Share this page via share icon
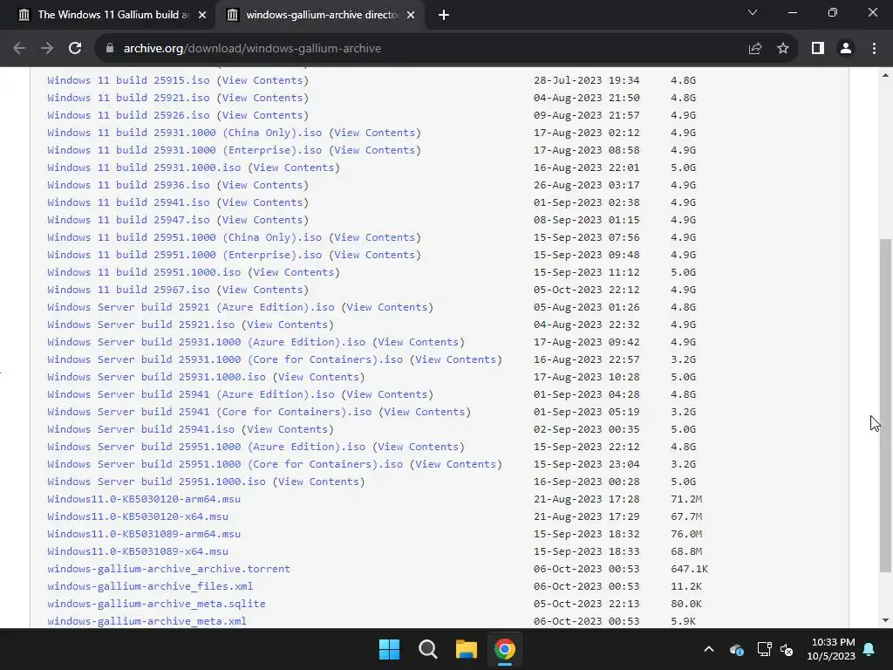Image resolution: width=893 pixels, height=670 pixels. pyautogui.click(x=755, y=49)
